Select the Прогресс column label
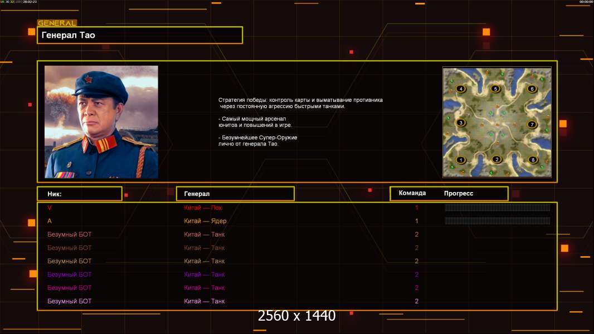594x334 pixels. pyautogui.click(x=459, y=193)
